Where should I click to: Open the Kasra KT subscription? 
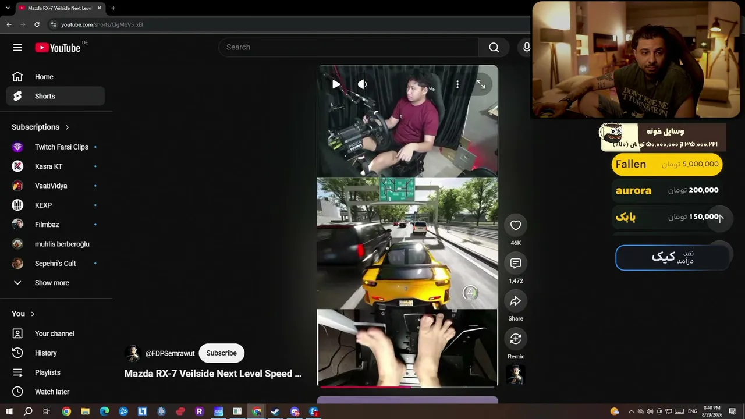pyautogui.click(x=55, y=166)
